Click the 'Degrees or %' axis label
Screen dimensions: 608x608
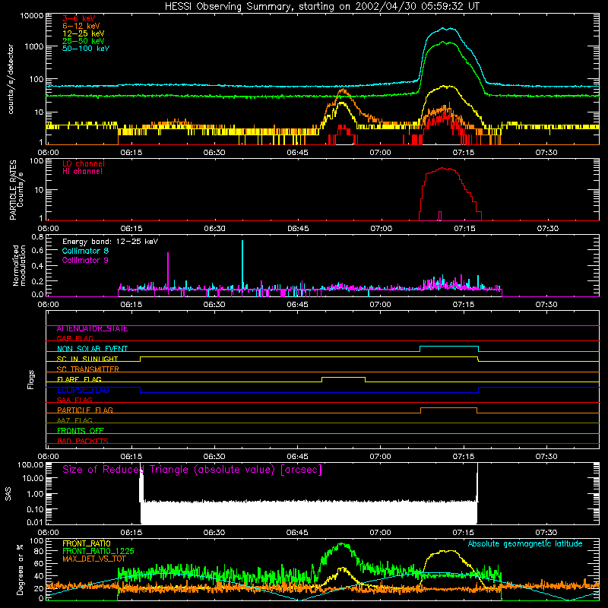[20, 569]
